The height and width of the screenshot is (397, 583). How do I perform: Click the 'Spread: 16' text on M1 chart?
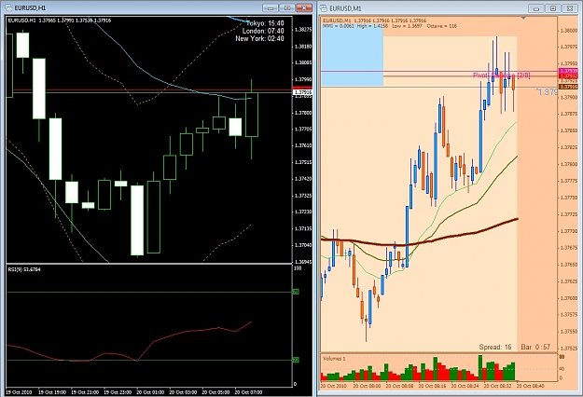[x=495, y=347]
